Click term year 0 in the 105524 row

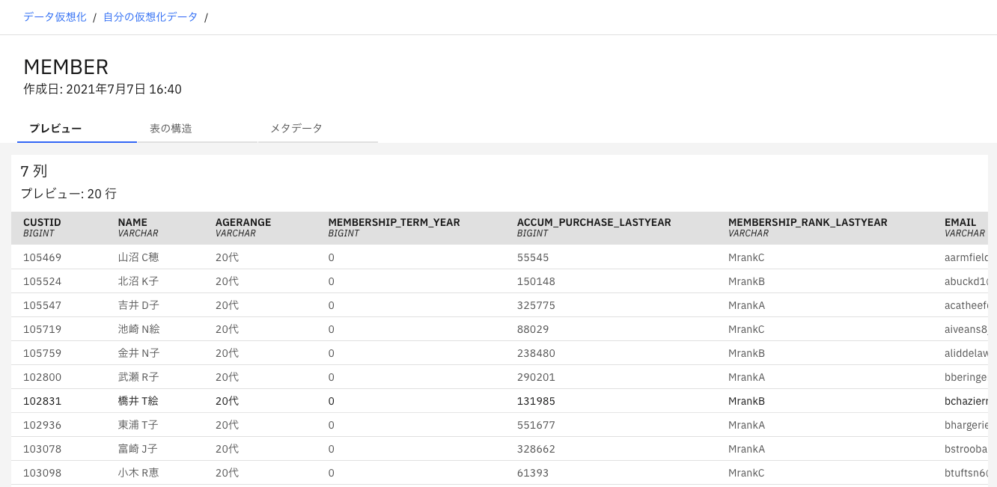(332, 281)
